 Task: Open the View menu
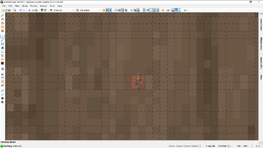pyautogui.click(x=17, y=6)
